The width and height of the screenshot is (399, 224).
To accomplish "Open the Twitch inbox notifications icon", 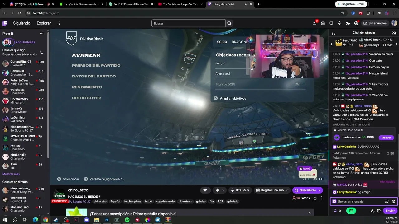I will [x=323, y=23].
